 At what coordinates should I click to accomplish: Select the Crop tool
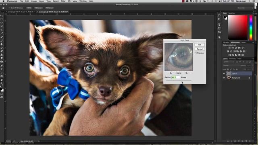pyautogui.click(x=2, y=30)
